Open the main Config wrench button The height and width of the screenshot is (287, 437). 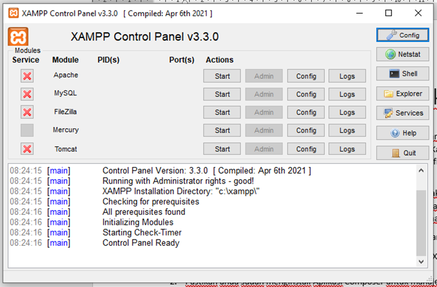point(402,35)
